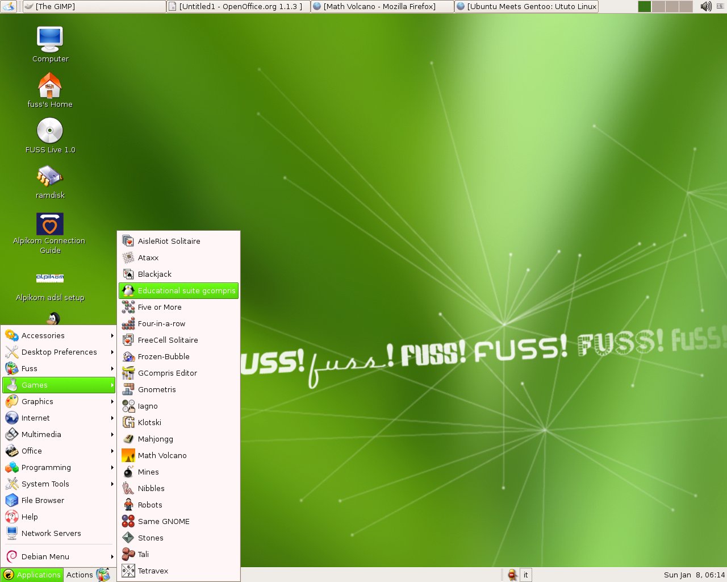The height and width of the screenshot is (582, 727).
Task: Click the Frozen-Bubble penguin icon
Action: pos(128,356)
